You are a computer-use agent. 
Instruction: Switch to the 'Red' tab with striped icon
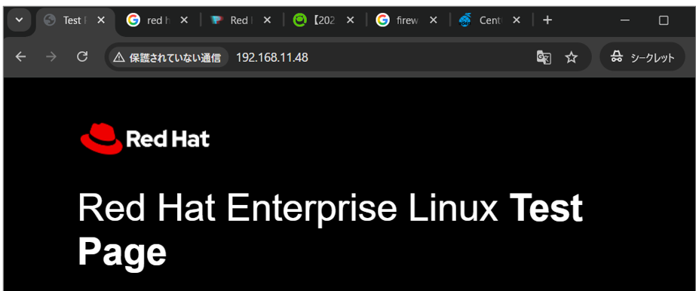click(x=241, y=20)
